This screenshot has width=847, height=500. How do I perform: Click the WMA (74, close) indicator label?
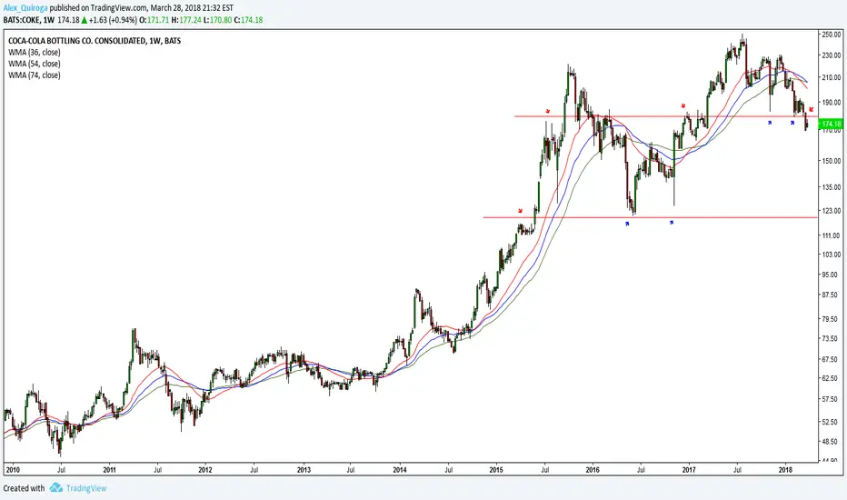(34, 75)
